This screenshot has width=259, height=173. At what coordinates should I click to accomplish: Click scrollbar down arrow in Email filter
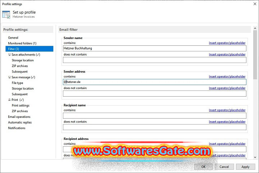[x=255, y=157]
